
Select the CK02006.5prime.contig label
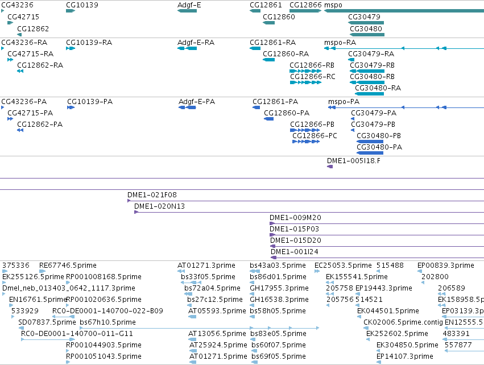(403, 322)
